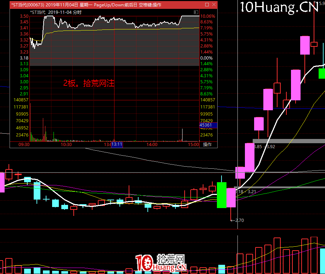Screen dimensions: 325x274
Task: Click the red 2板。拾荒网注 annotation text
Action: [89, 83]
